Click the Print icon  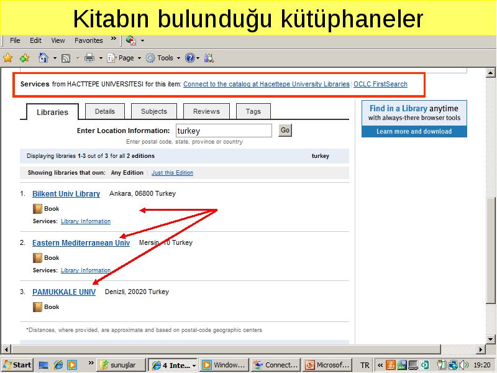[89, 58]
